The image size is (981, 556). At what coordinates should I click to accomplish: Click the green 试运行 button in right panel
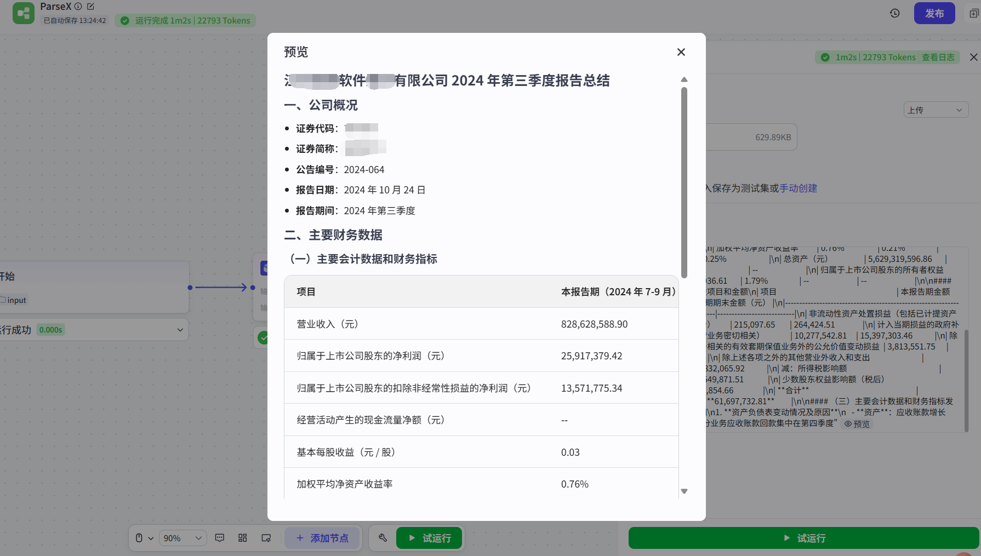(x=803, y=538)
